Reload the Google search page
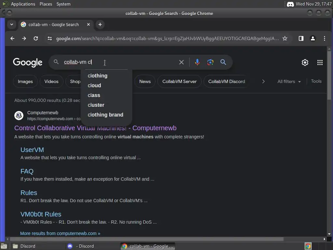 [x=36, y=38]
